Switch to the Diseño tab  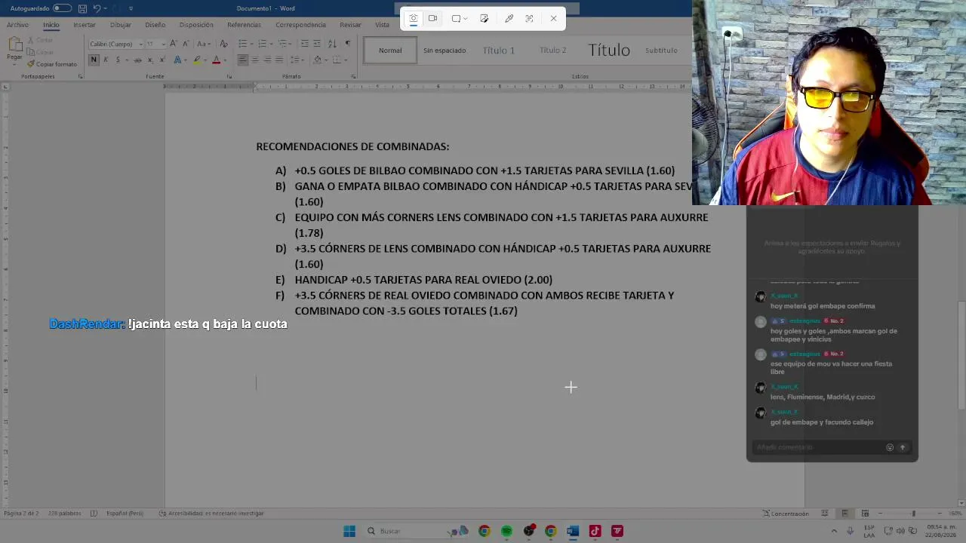(x=155, y=25)
